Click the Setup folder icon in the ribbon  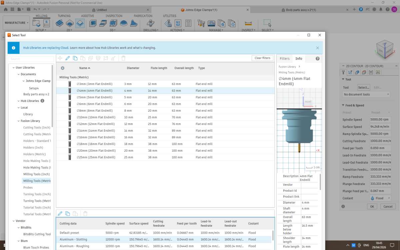pos(37,23)
